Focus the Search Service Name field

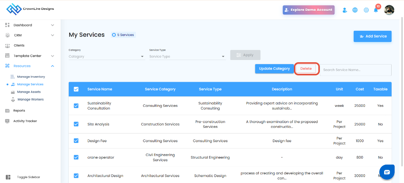pyautogui.click(x=355, y=70)
